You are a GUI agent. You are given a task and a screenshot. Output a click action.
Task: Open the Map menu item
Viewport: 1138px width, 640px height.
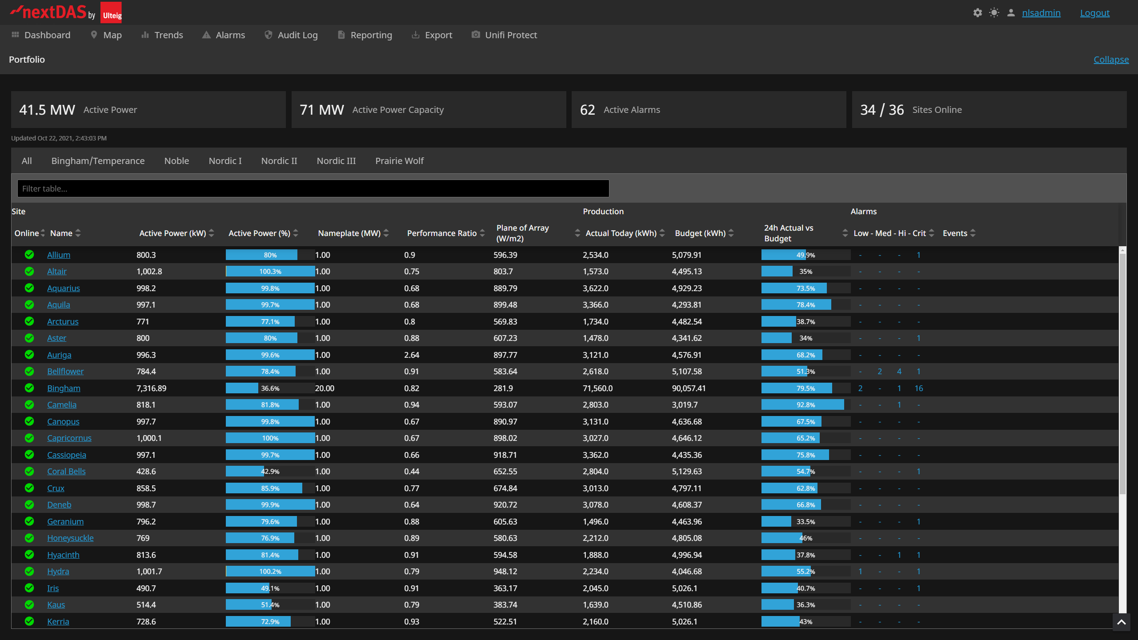click(106, 35)
